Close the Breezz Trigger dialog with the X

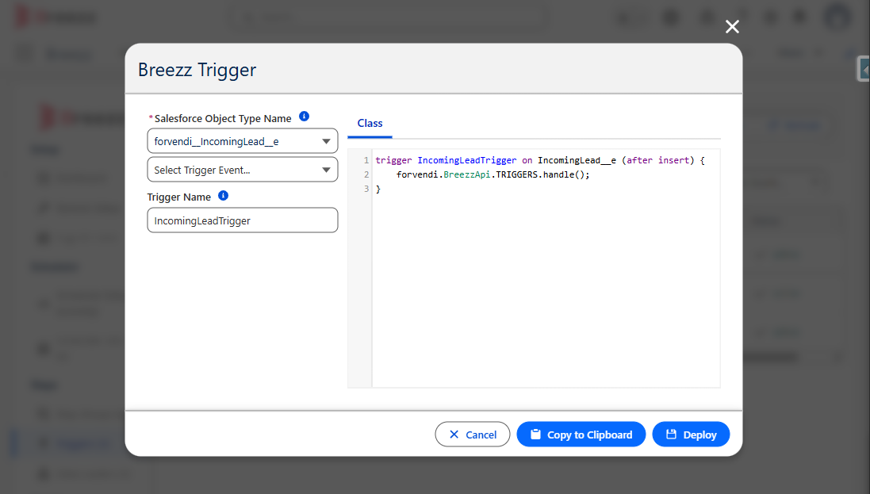pyautogui.click(x=732, y=27)
